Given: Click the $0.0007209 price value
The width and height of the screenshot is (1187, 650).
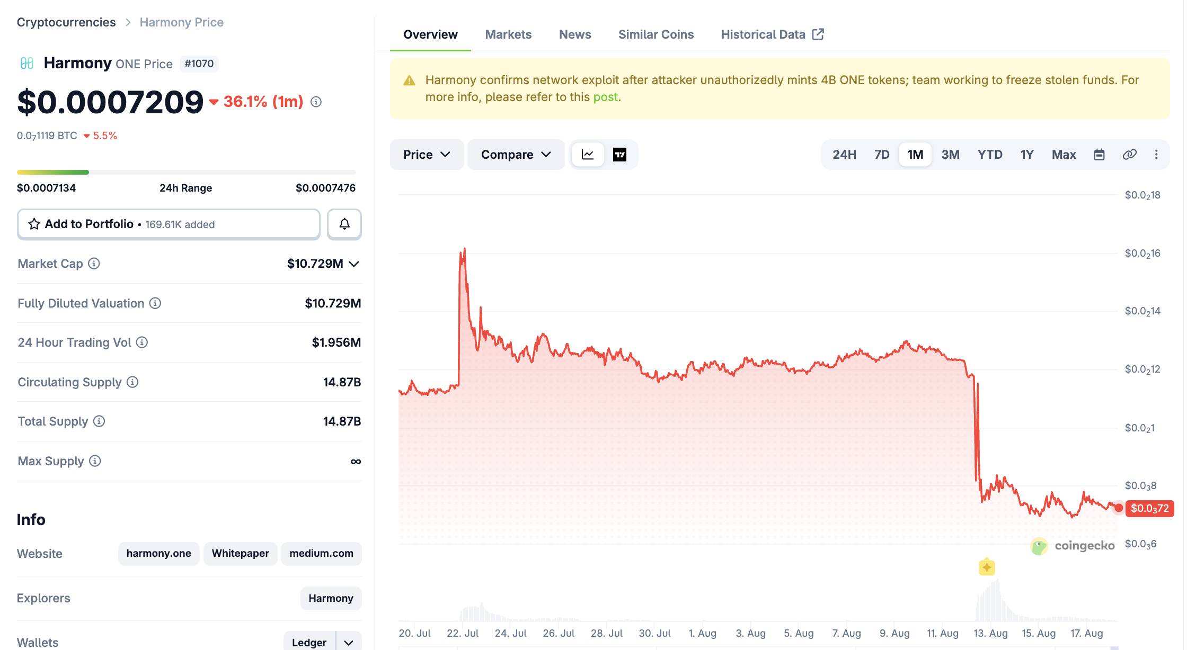Looking at the screenshot, I should click(x=110, y=102).
